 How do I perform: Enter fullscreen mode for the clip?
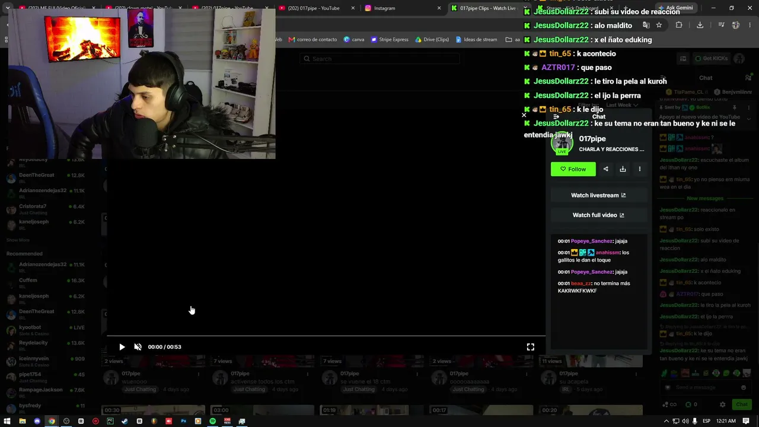coord(531,347)
